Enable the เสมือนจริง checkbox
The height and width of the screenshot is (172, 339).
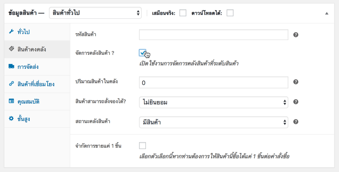click(183, 13)
